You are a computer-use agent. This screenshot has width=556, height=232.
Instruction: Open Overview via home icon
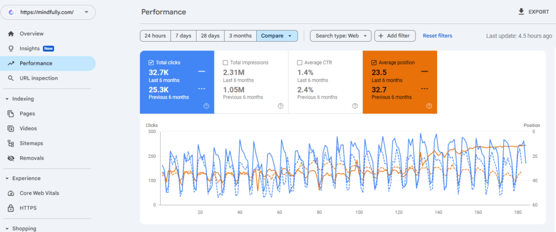[x=10, y=34]
